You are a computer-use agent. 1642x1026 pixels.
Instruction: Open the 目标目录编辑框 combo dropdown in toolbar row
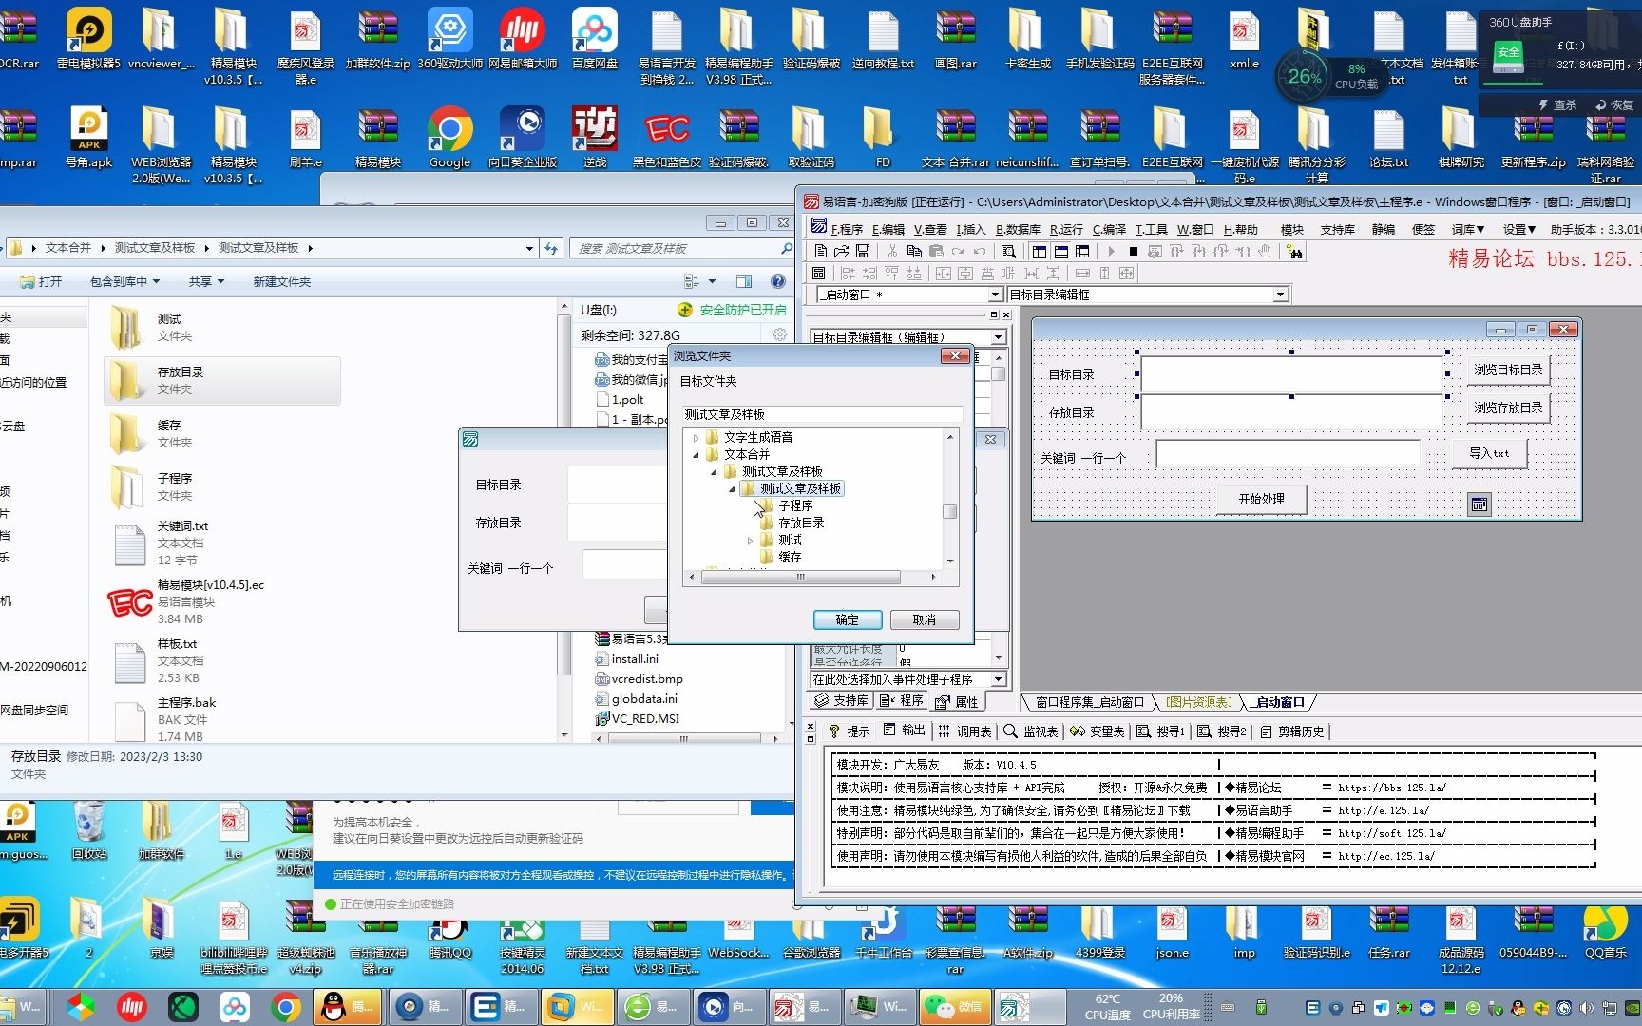coord(1280,295)
